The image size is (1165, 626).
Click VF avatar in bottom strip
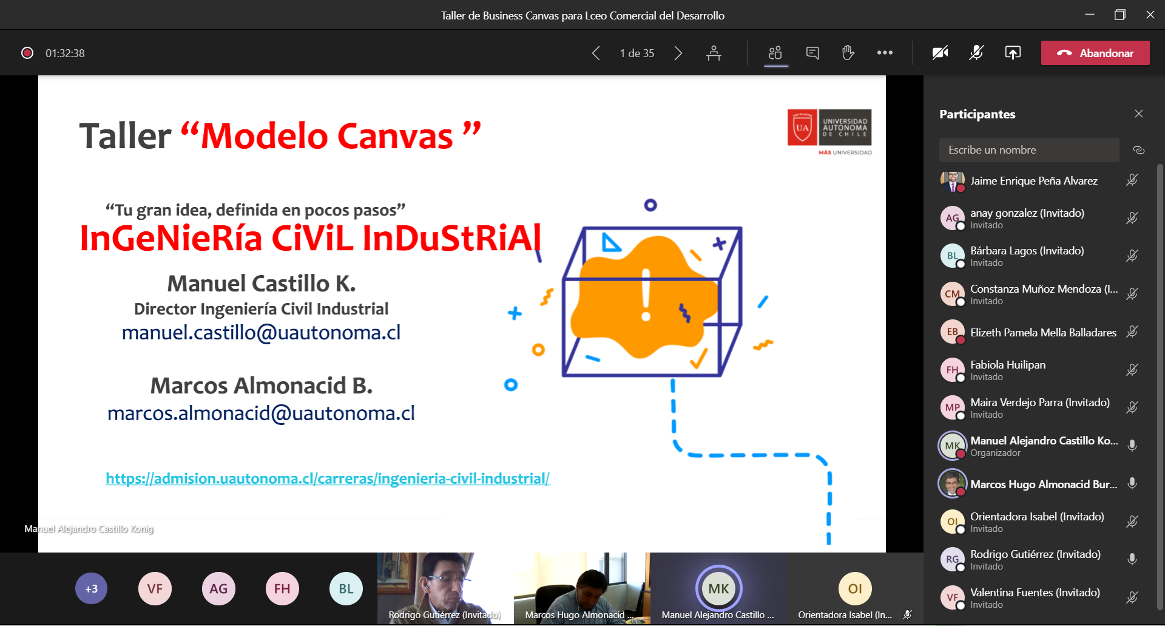pos(155,588)
